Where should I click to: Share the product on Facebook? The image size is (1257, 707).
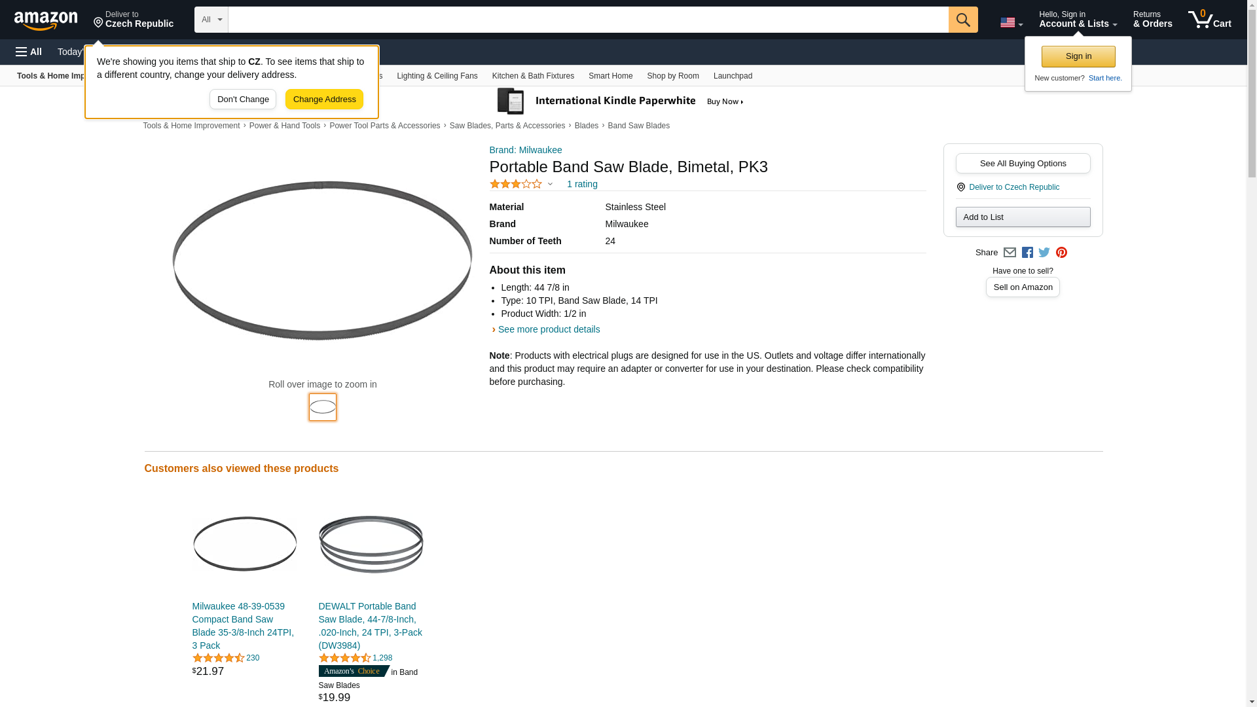[1027, 253]
